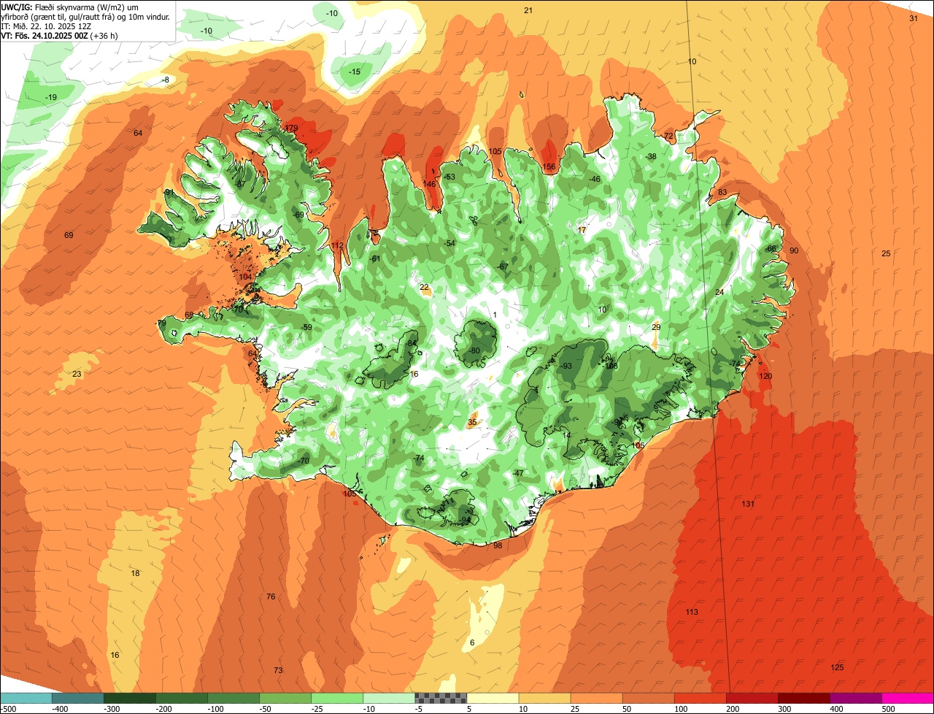This screenshot has height=714, width=934.
Task: Click the checkered legend swatch between -5 and 5
Action: pyautogui.click(x=441, y=698)
